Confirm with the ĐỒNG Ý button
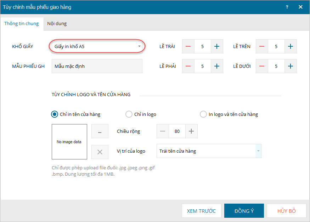Screen dimensions: 310x222 pos(244,211)
